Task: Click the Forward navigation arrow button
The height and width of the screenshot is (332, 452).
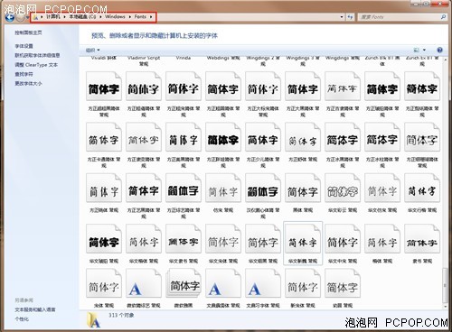Action: (20, 17)
